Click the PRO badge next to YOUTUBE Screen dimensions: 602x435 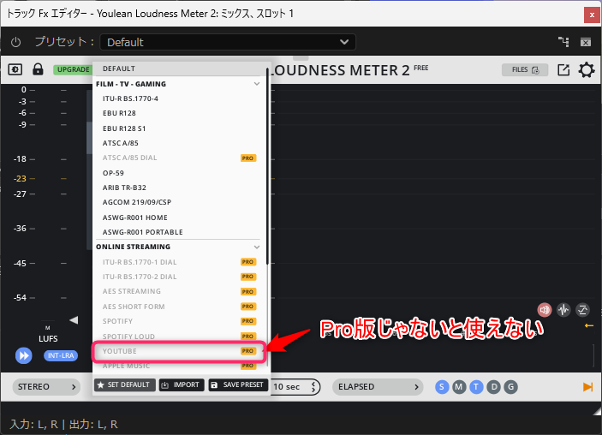pos(247,351)
